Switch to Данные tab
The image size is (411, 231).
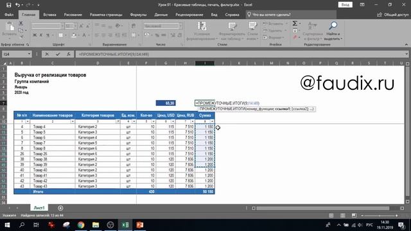coord(161,15)
